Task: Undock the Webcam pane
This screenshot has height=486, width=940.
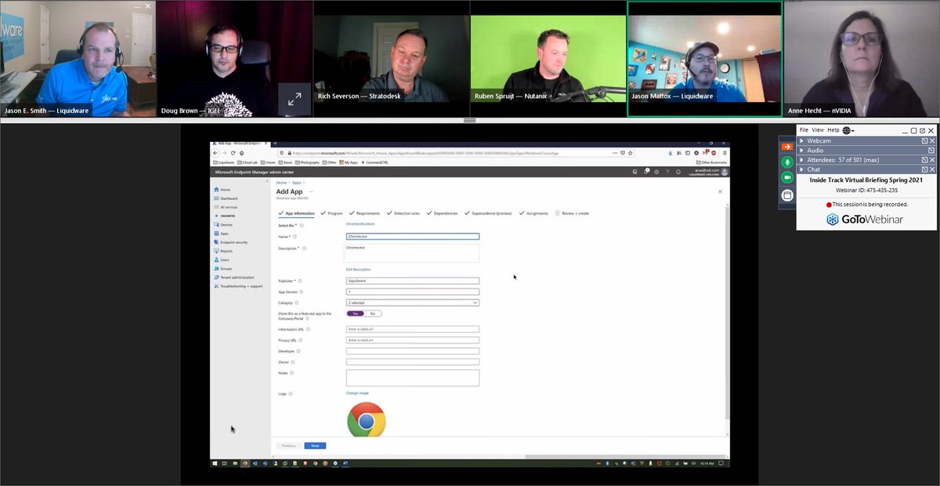Action: 924,141
